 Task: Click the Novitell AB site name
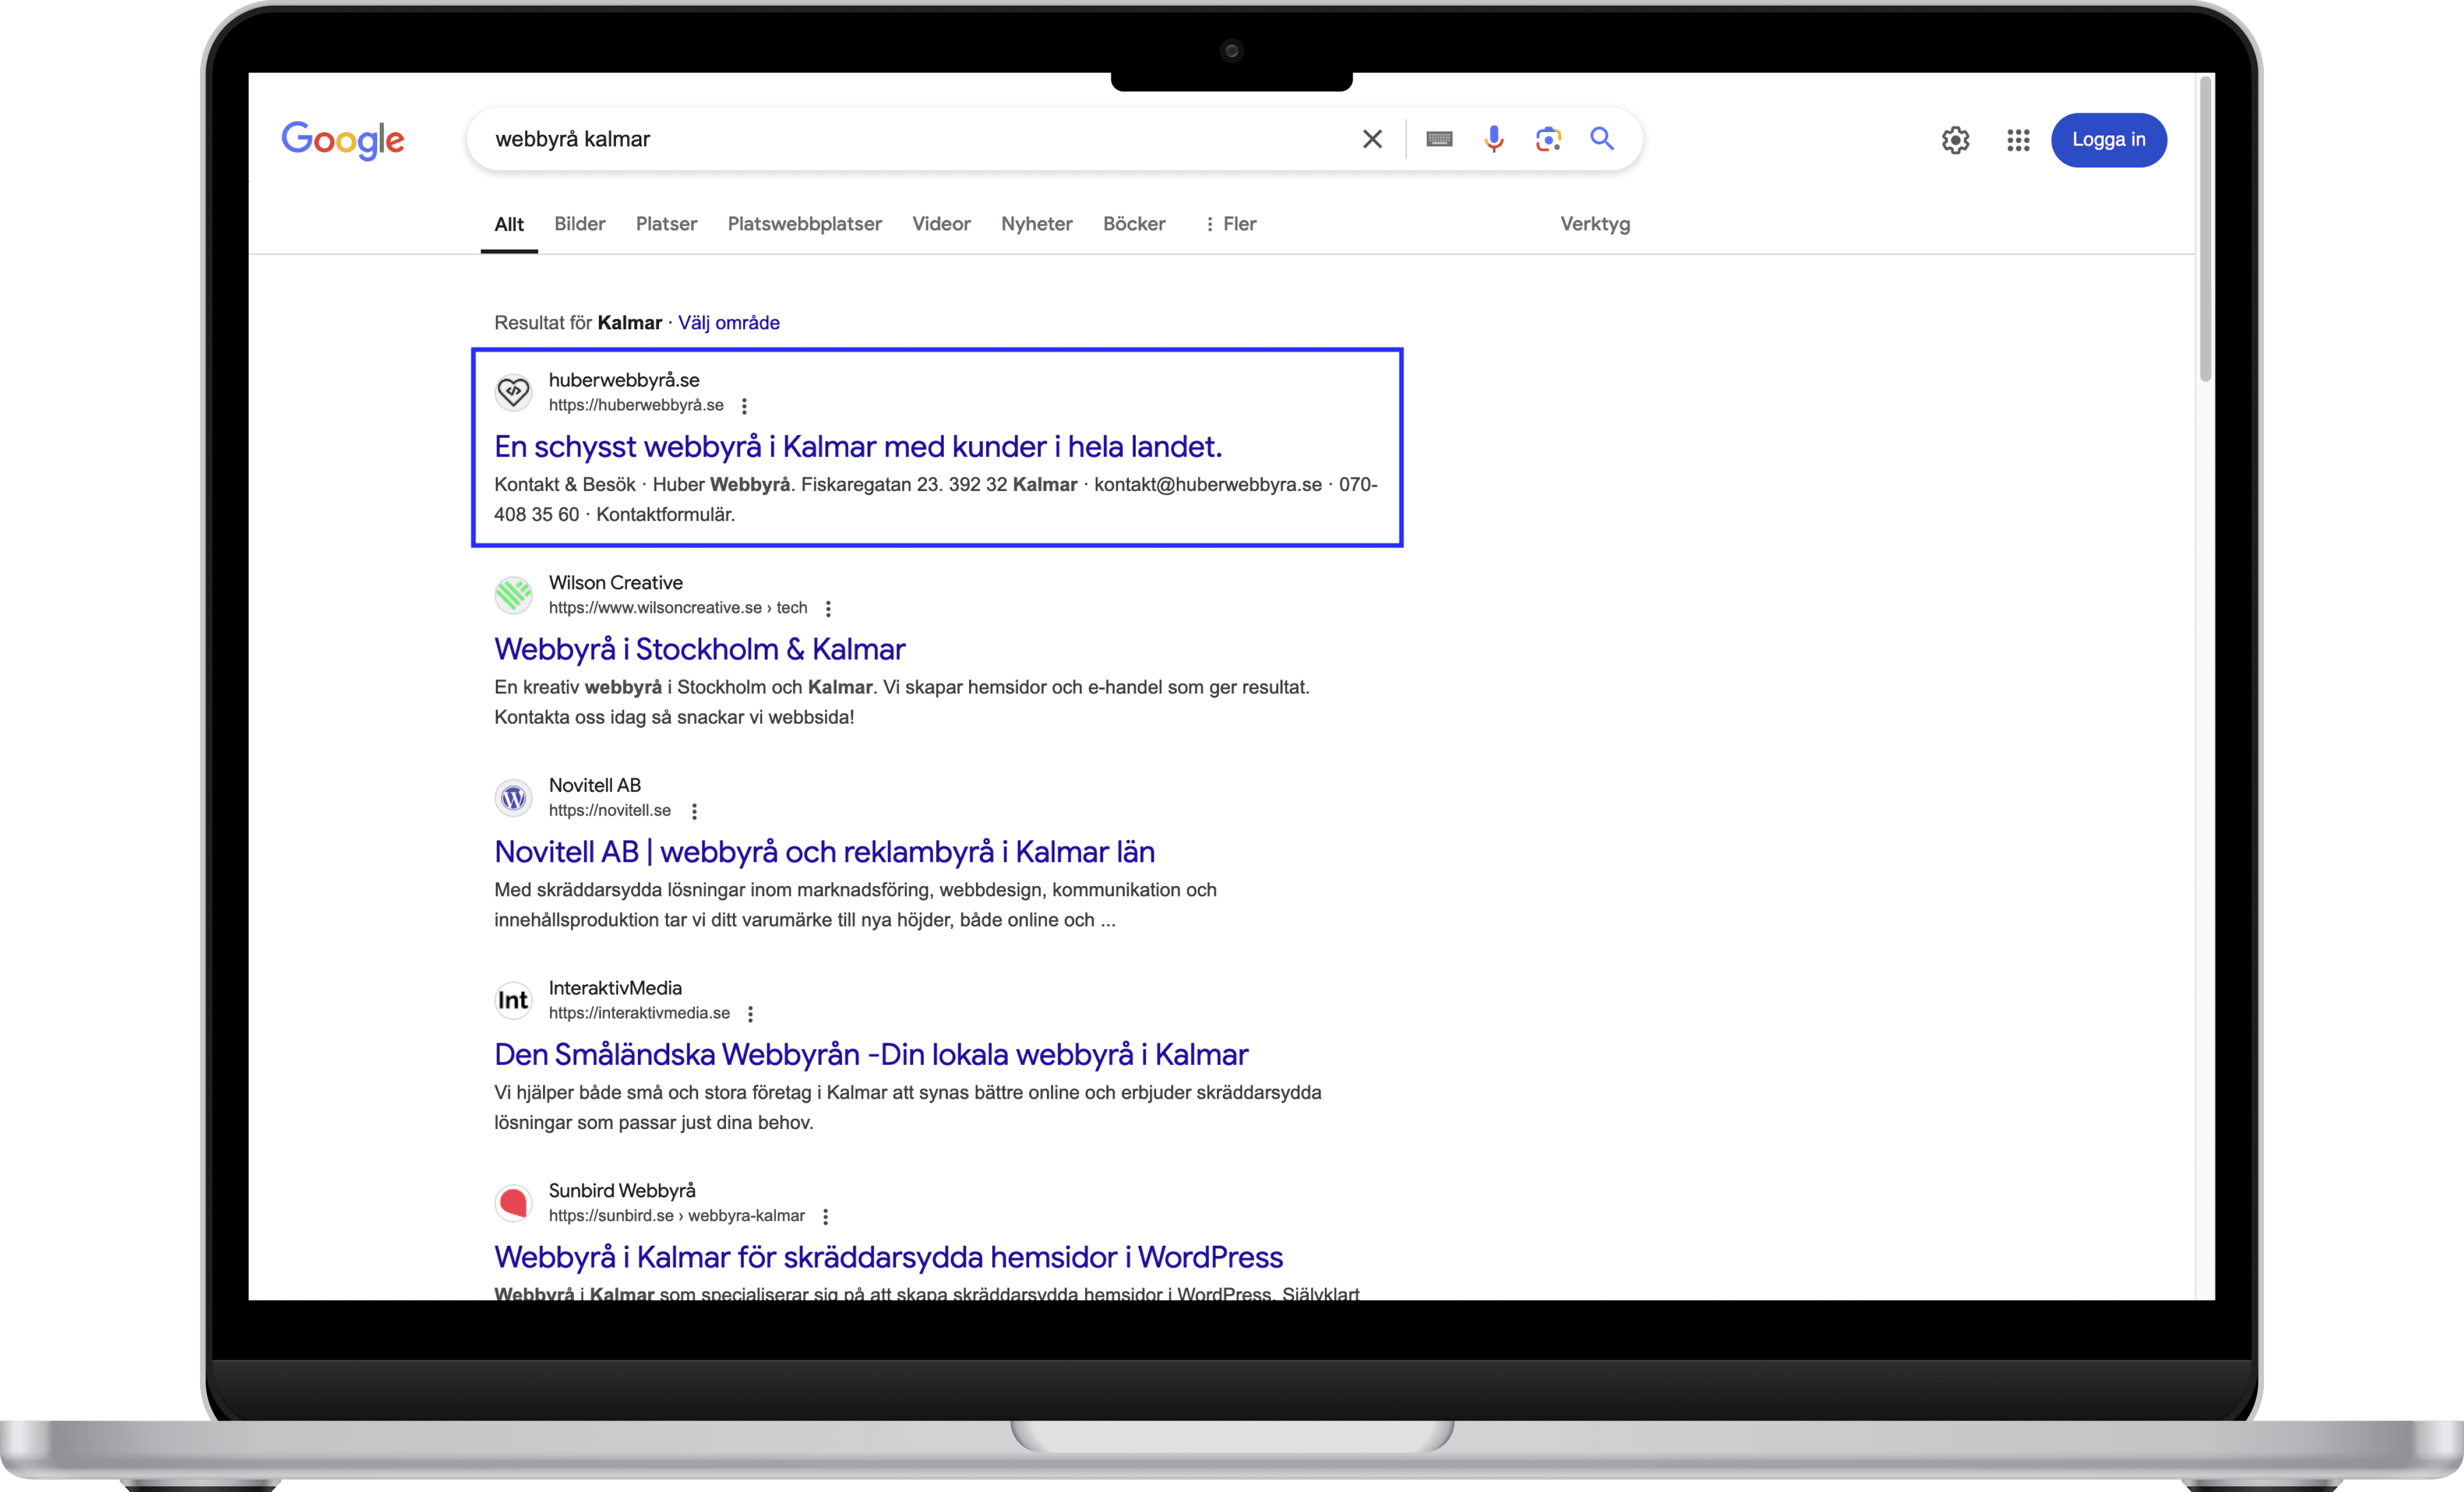595,785
